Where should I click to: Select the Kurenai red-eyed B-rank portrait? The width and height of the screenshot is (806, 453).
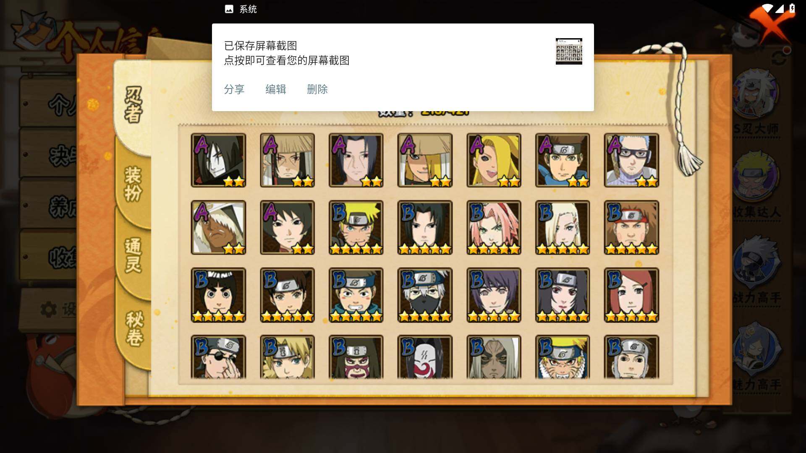[x=563, y=295]
